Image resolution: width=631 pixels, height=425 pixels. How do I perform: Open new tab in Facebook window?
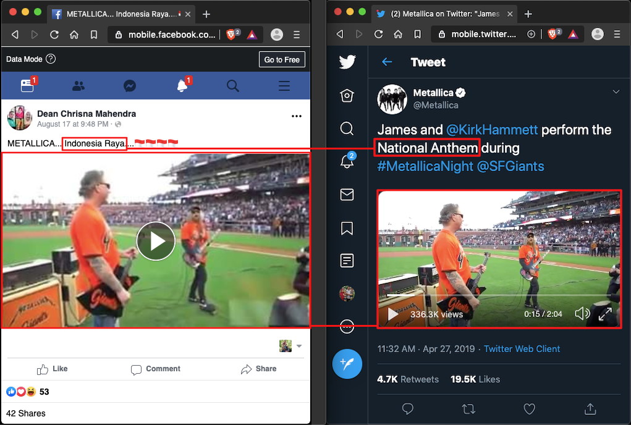[x=206, y=14]
